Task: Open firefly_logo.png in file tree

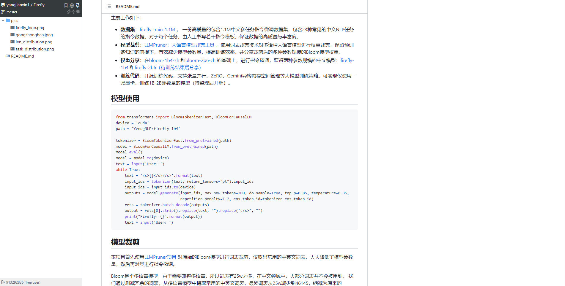Action: (30, 28)
